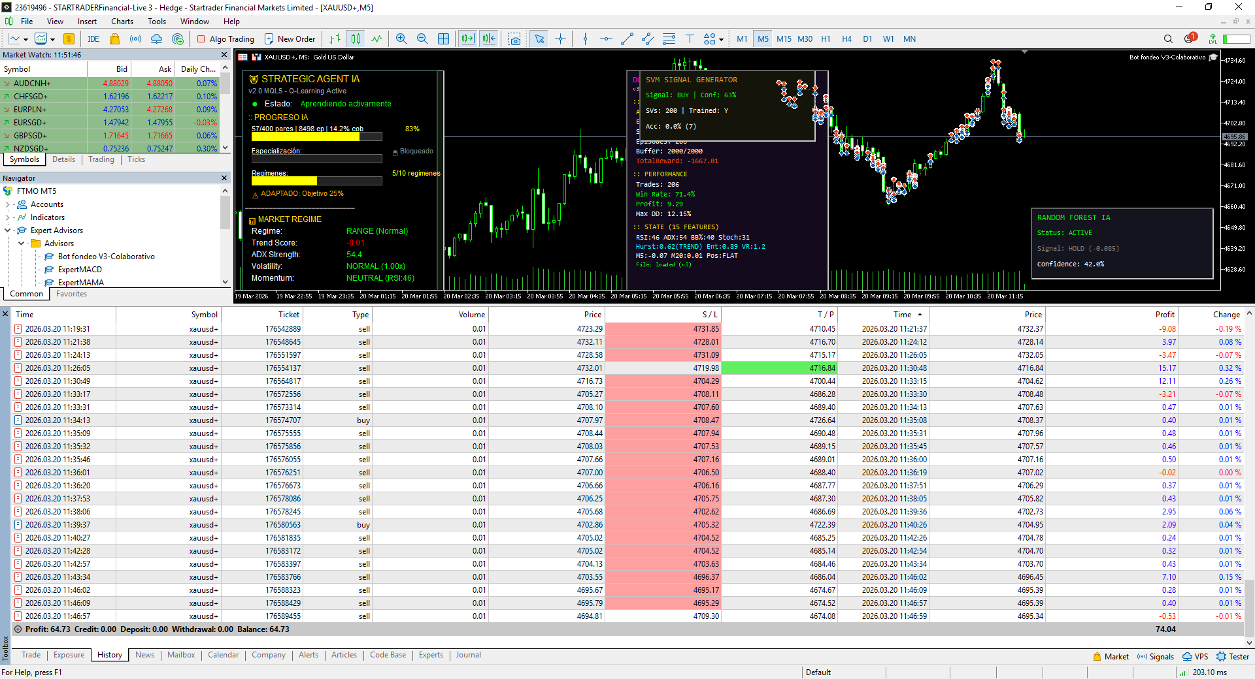
Task: Toggle Algo Trading on or off
Action: (x=226, y=39)
